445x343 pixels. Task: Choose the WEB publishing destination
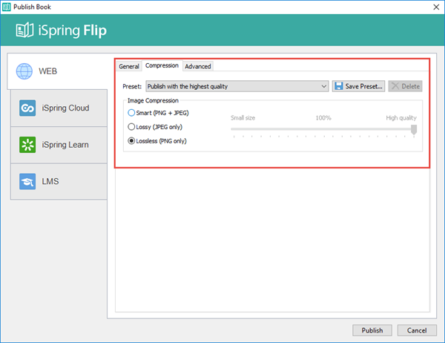[58, 71]
